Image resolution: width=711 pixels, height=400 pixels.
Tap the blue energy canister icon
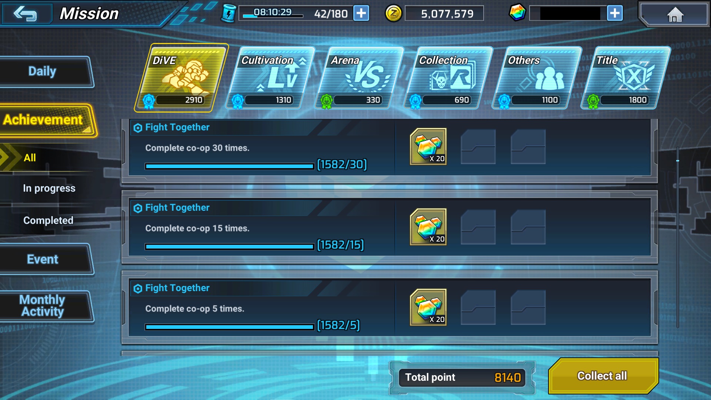click(228, 14)
